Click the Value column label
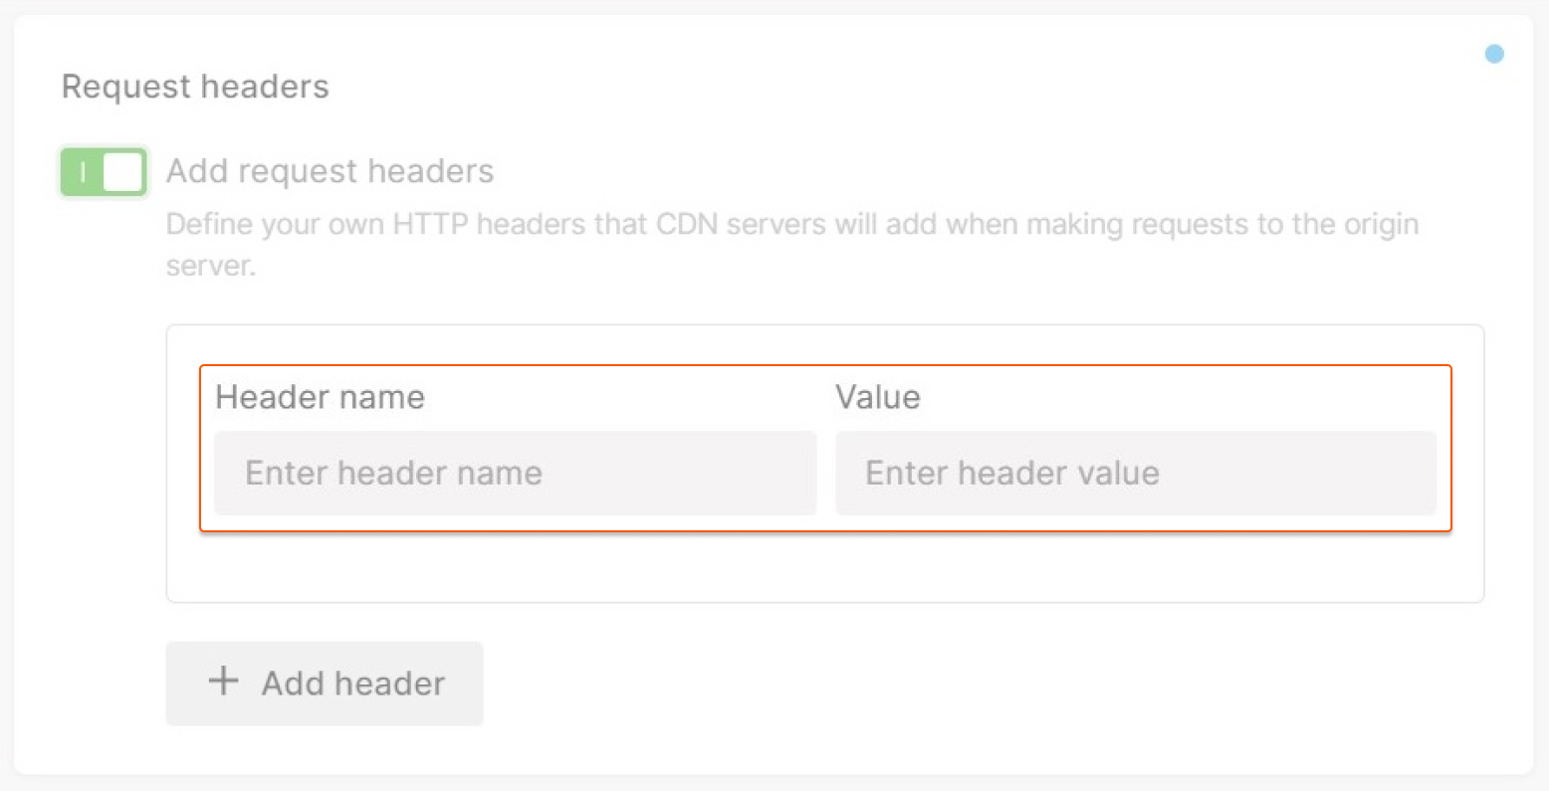The width and height of the screenshot is (1549, 791). pos(877,398)
